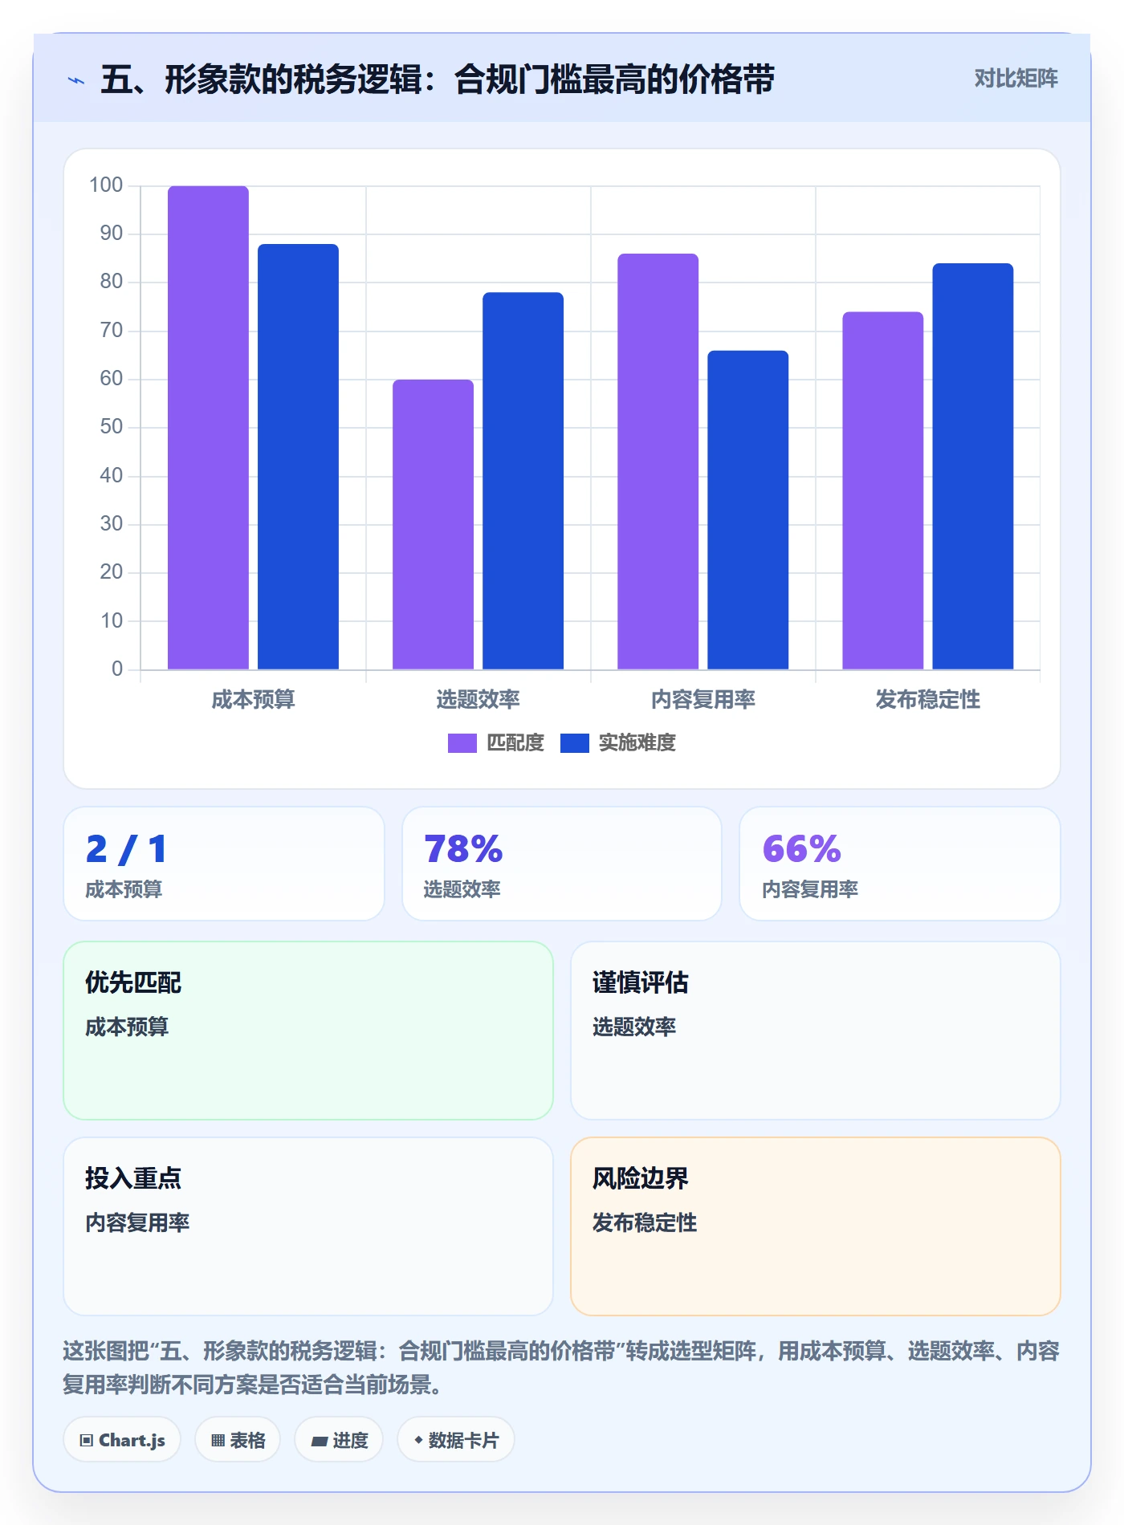The width and height of the screenshot is (1124, 1525).
Task: Select the orange 风险边界 matrix card
Action: [x=816, y=1226]
